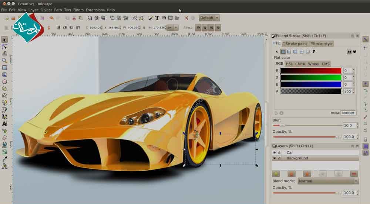Select the Calligraphy tool
The image size is (370, 204).
pyautogui.click(x=4, y=117)
